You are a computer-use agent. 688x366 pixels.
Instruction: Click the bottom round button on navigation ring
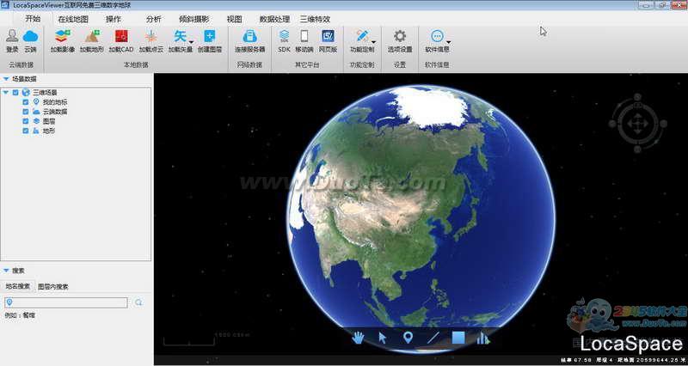point(637,149)
